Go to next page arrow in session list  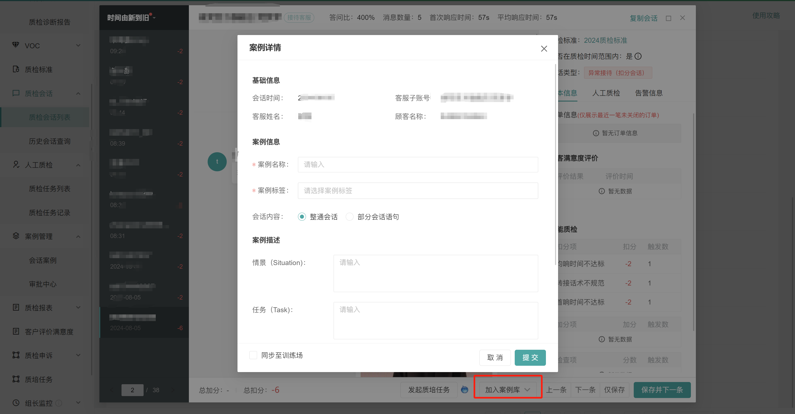pyautogui.click(x=173, y=390)
